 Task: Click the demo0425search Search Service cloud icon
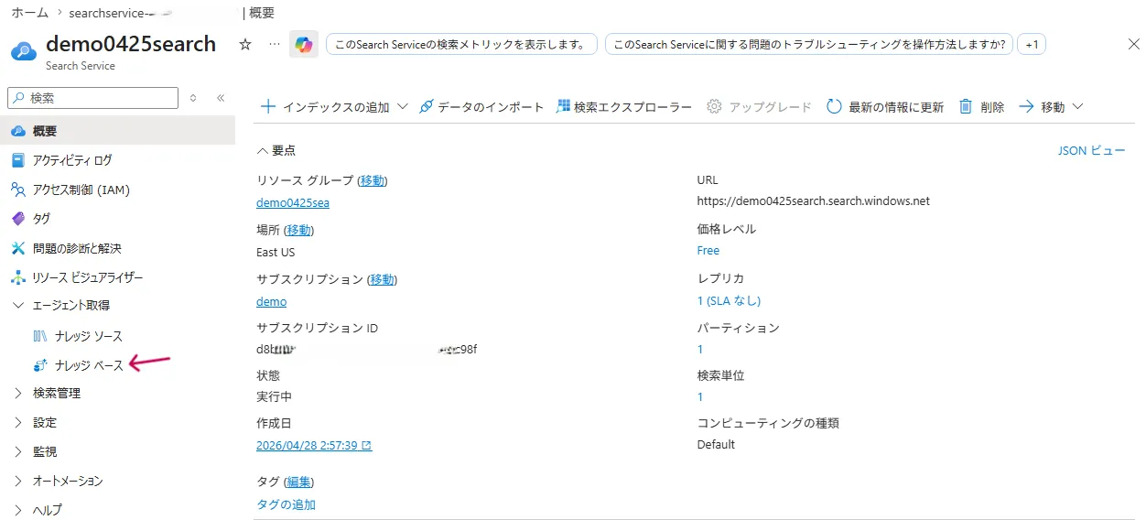[x=22, y=49]
